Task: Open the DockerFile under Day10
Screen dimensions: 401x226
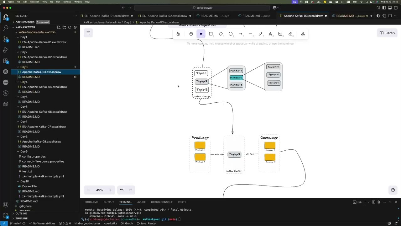Action: tap(29, 186)
